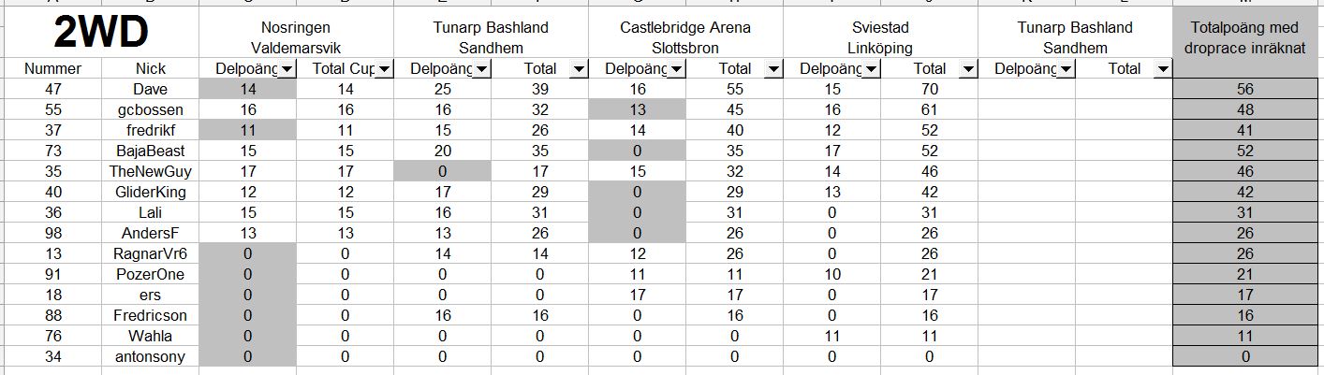
Task: Select the Nummer header cell
Action: click(53, 69)
